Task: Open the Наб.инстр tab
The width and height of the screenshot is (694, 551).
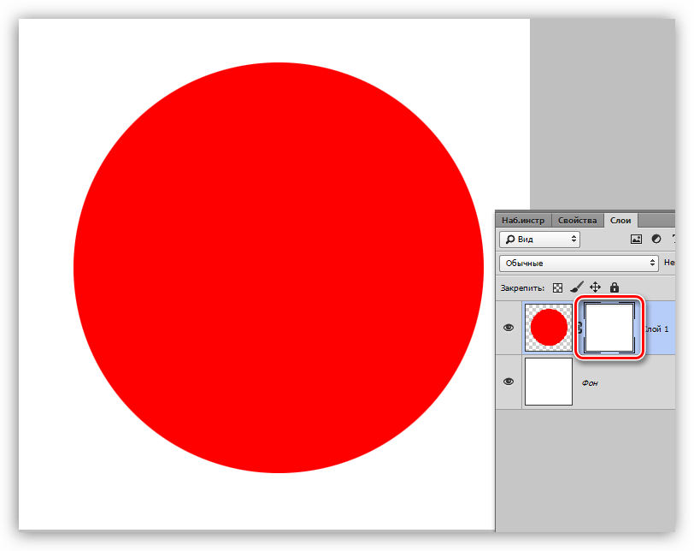Action: 523,220
